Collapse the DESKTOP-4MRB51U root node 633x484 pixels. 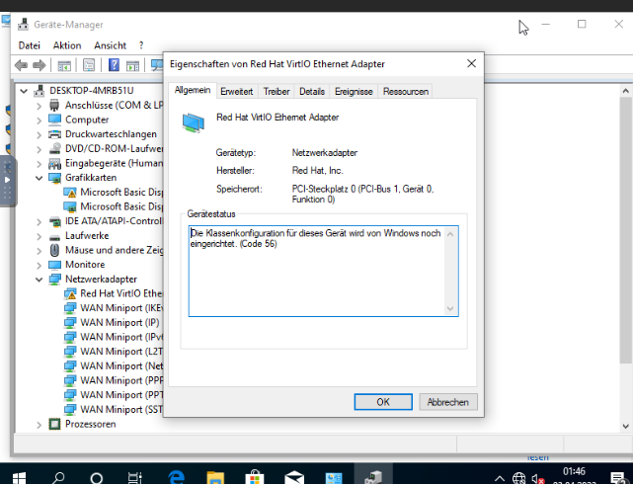pos(24,91)
